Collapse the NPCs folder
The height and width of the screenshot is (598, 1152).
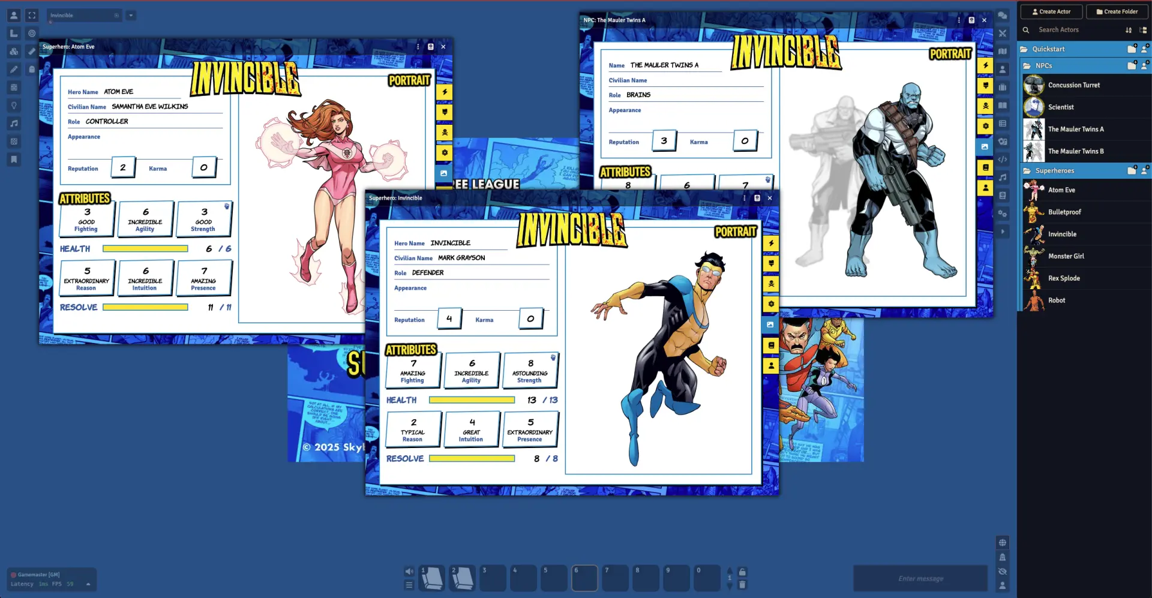1043,66
